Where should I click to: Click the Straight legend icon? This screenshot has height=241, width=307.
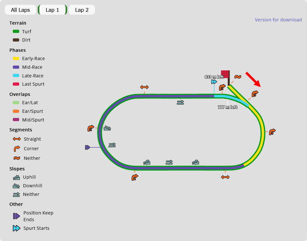[17, 139]
